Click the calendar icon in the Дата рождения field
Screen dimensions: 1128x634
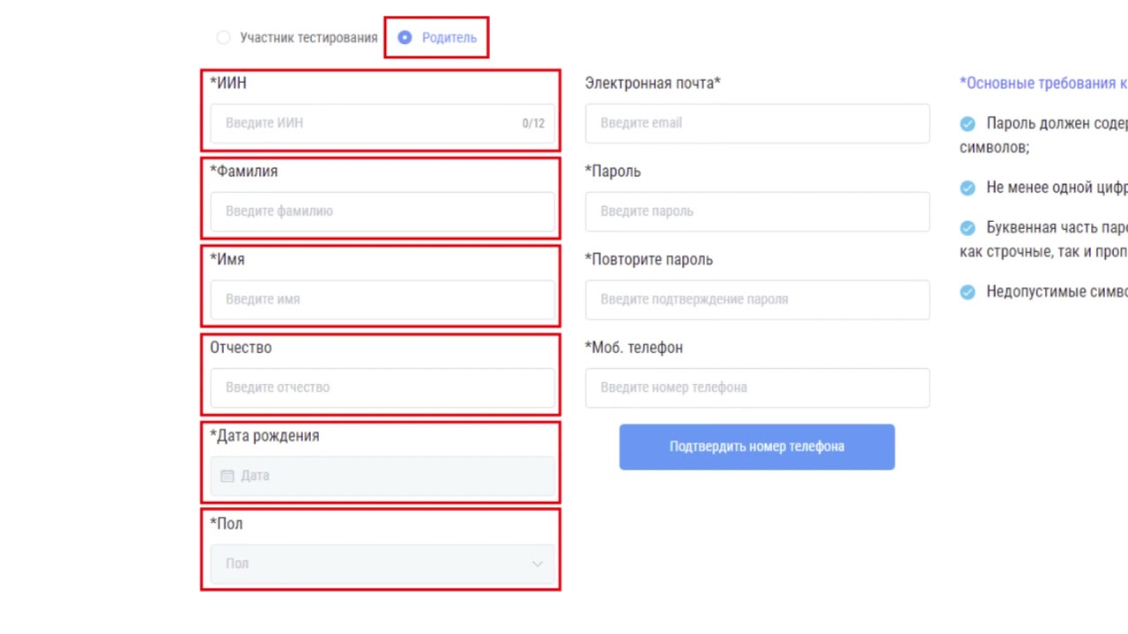(x=227, y=475)
